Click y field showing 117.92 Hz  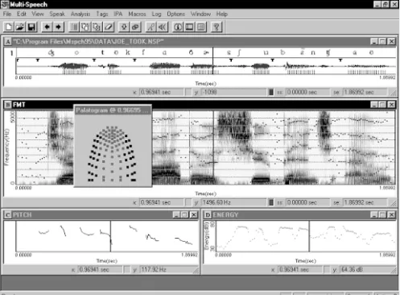pos(167,269)
